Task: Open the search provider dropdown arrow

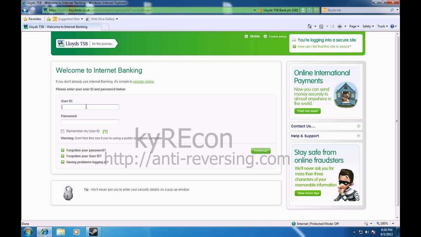Action: [x=397, y=10]
